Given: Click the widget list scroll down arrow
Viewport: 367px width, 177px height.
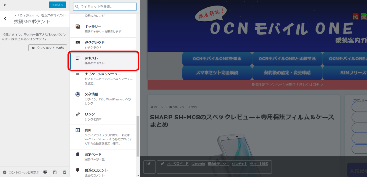Looking at the screenshot, I should [138, 175].
